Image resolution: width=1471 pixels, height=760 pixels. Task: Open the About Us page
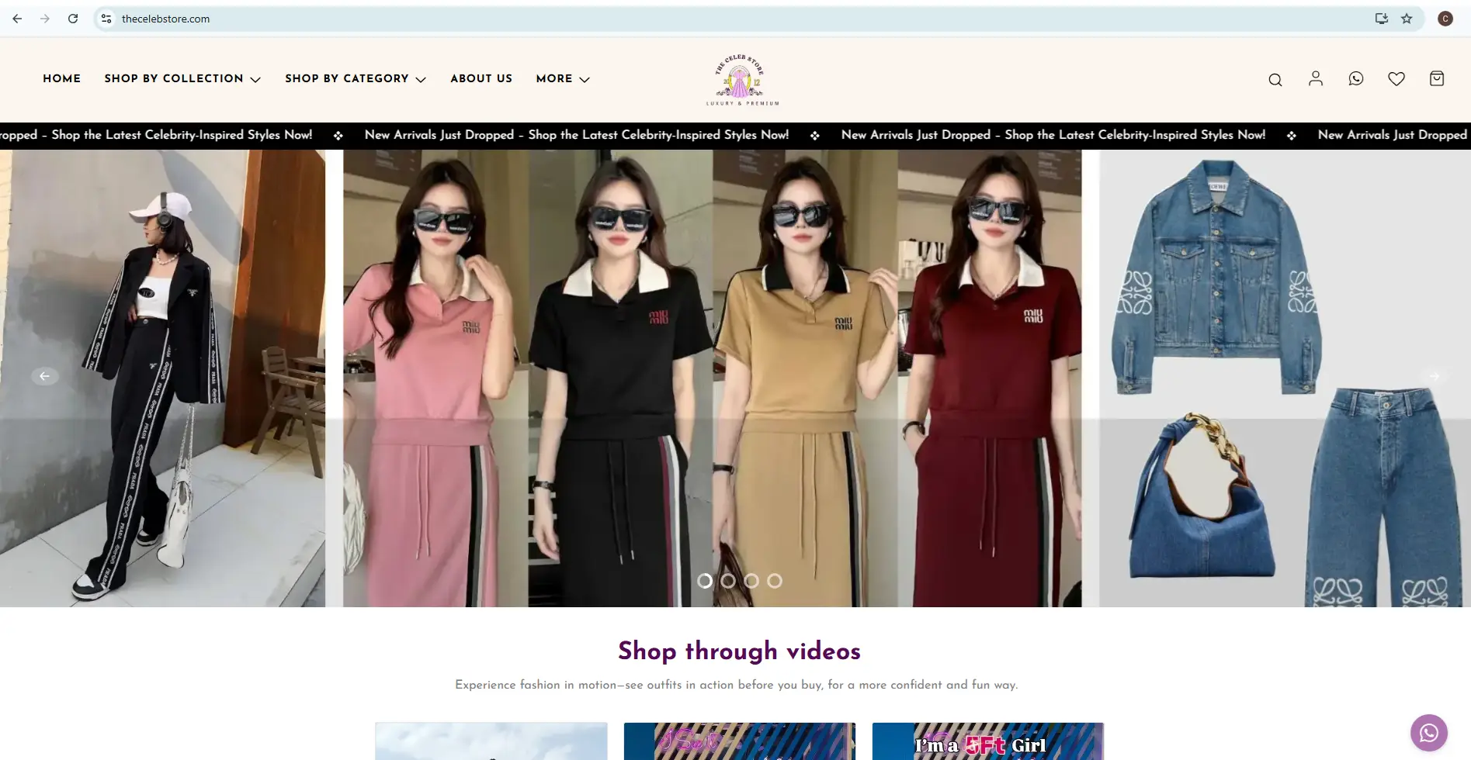tap(481, 78)
